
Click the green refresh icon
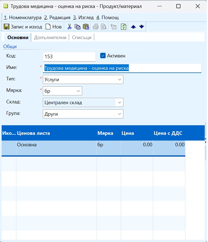click(x=123, y=27)
